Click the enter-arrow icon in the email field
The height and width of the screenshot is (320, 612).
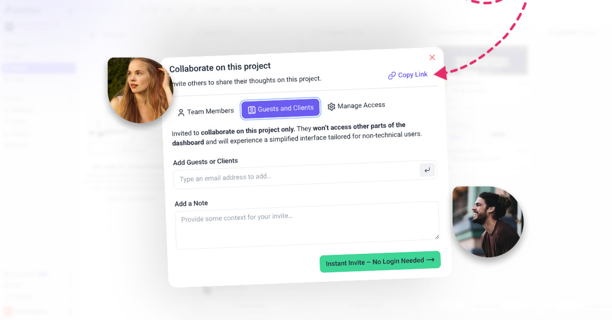coord(427,170)
